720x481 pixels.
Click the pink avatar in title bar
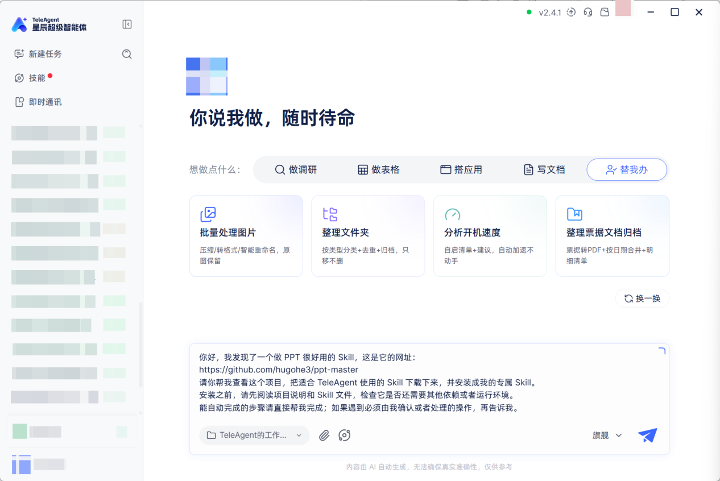coord(623,8)
